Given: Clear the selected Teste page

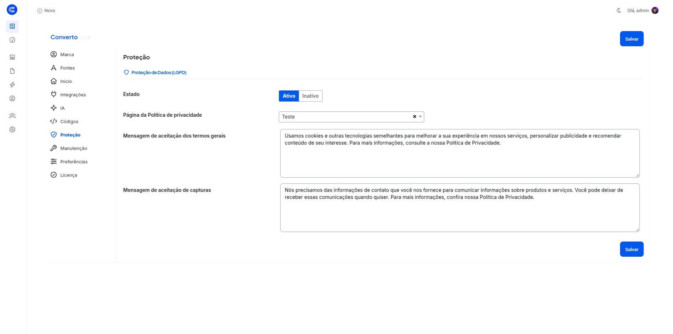Looking at the screenshot, I should click(x=414, y=117).
